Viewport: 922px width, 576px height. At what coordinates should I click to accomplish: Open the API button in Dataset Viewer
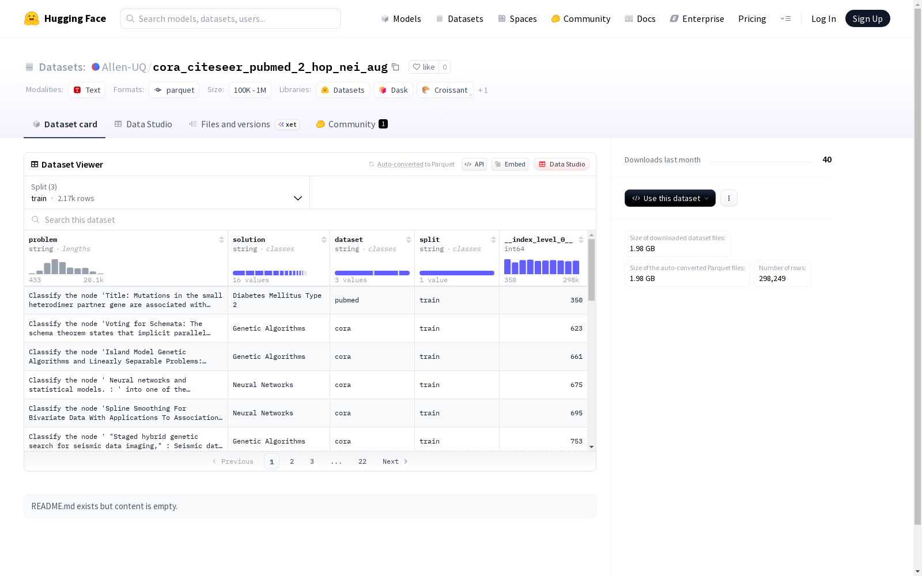[474, 164]
